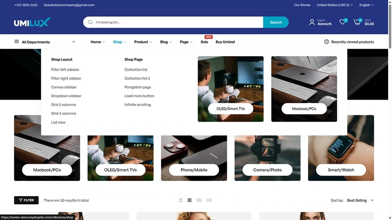The width and height of the screenshot is (392, 220).
Task: Open OLED/Smart TVs category card below menu
Action: pyautogui.click(x=121, y=170)
